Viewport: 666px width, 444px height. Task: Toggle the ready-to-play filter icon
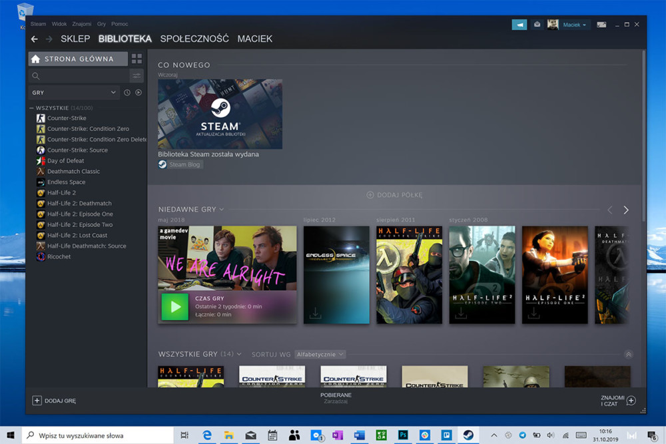[x=139, y=93]
